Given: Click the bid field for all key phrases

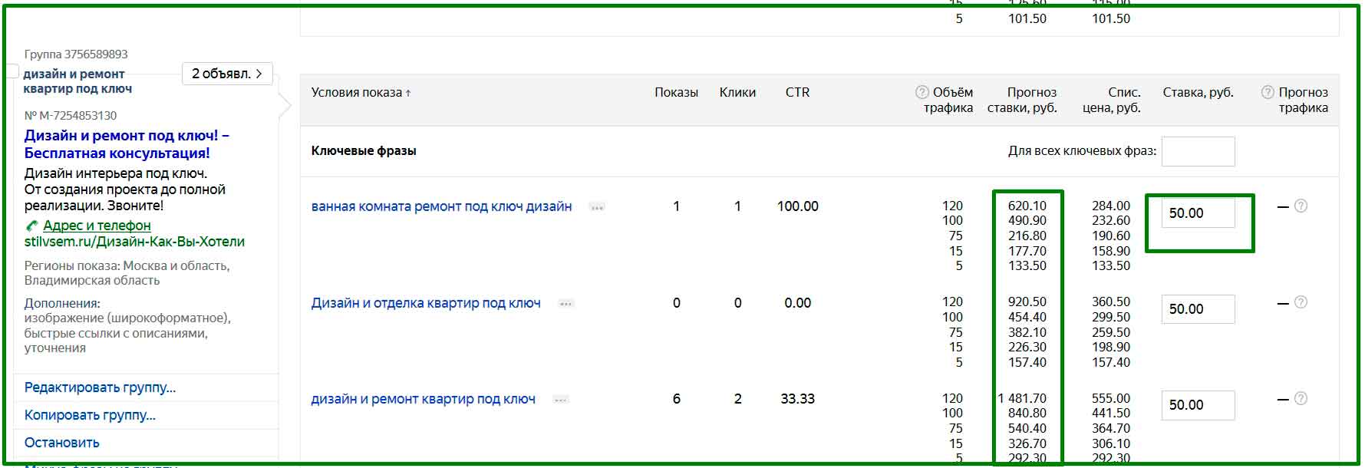Looking at the screenshot, I should 1197,151.
